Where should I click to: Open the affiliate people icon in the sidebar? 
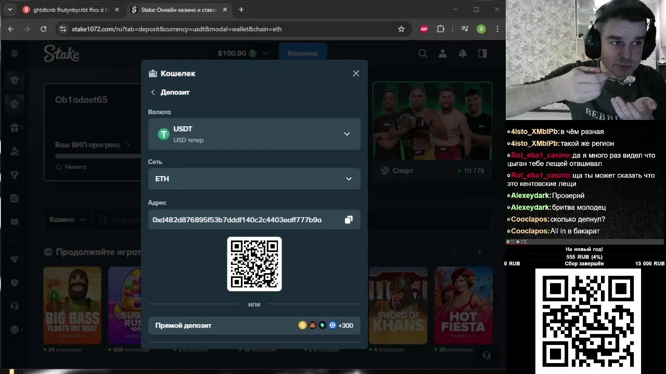[x=14, y=151]
